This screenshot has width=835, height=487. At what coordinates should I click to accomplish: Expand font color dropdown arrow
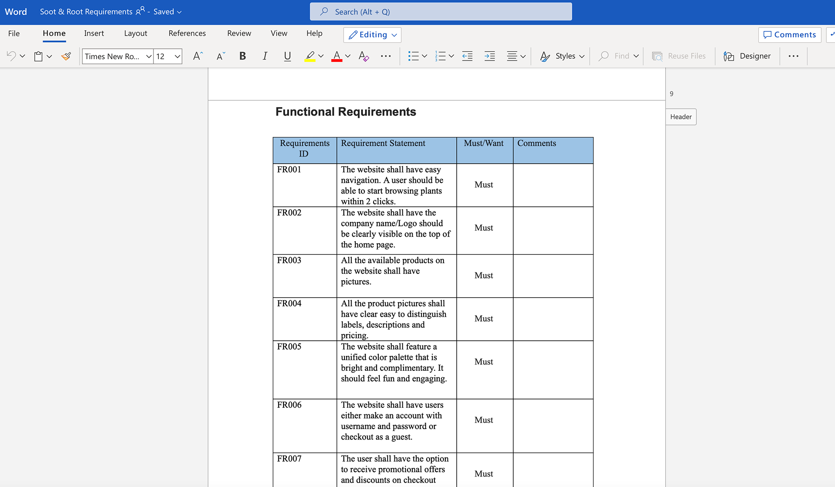click(x=348, y=56)
